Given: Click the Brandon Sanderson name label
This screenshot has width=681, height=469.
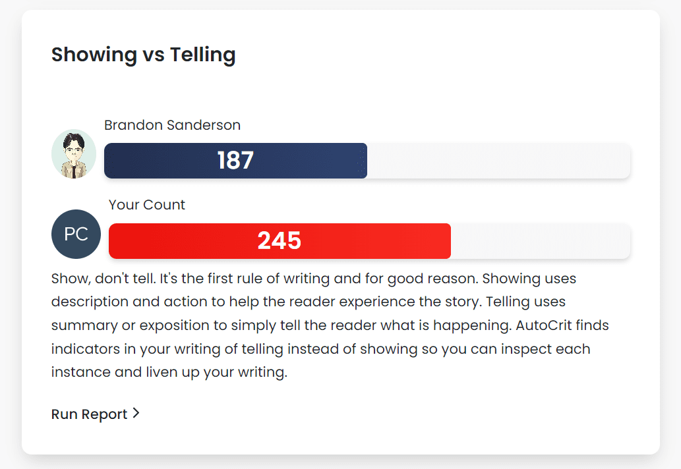Looking at the screenshot, I should (172, 124).
